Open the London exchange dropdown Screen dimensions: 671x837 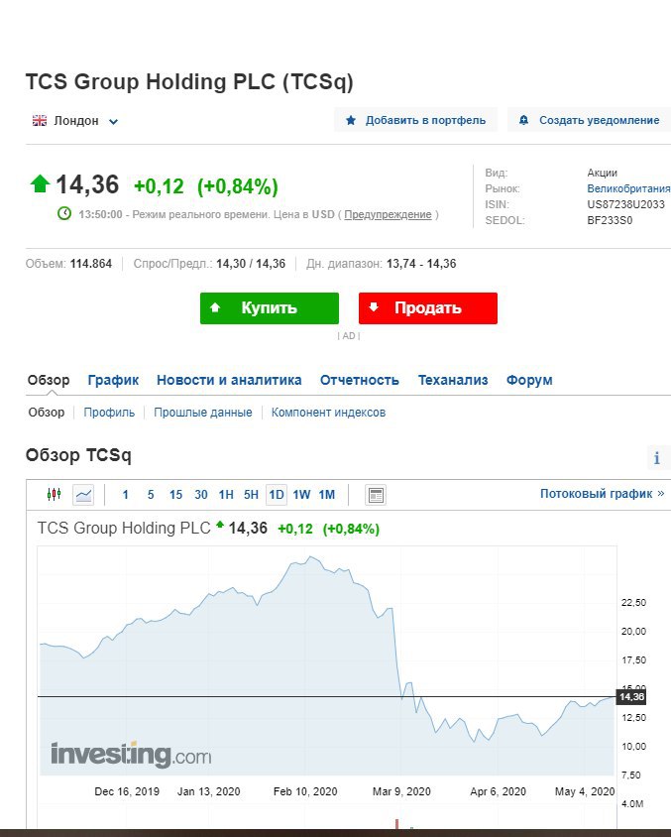pyautogui.click(x=75, y=121)
